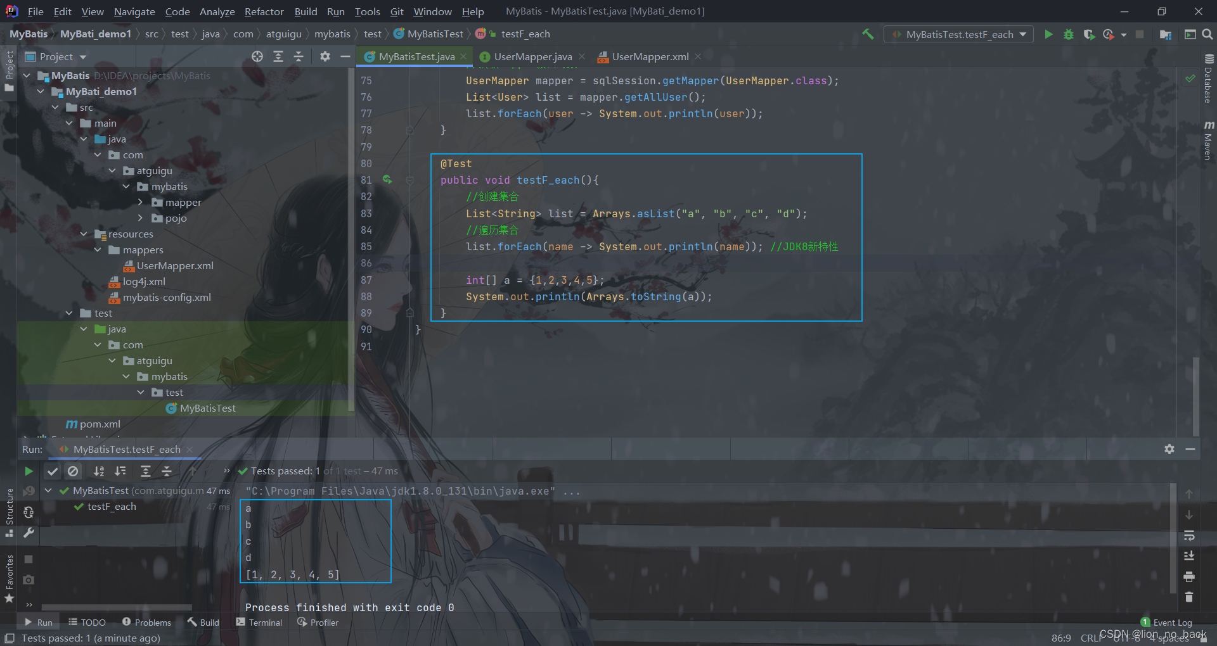Image resolution: width=1217 pixels, height=646 pixels.
Task: Print console output with printer icon
Action: [x=1189, y=576]
